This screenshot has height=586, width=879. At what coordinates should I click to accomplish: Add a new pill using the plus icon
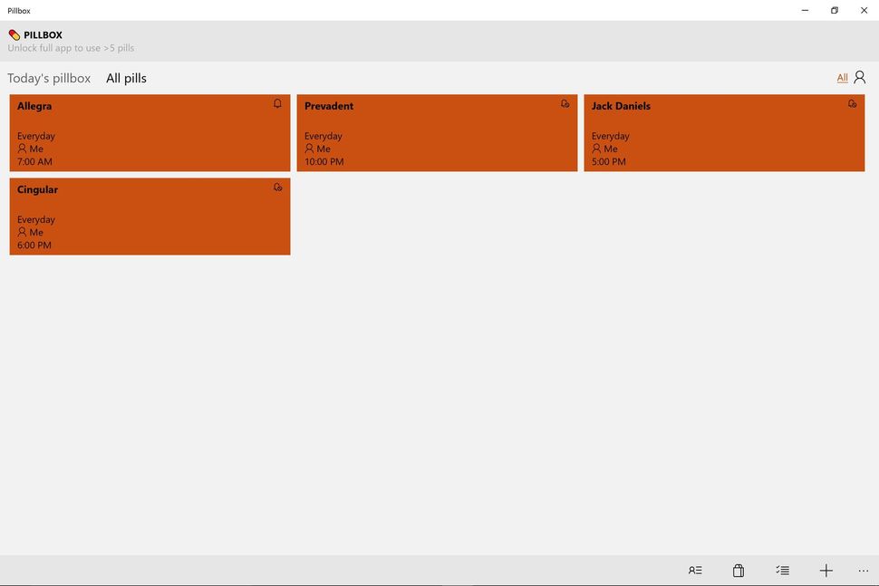tap(826, 570)
